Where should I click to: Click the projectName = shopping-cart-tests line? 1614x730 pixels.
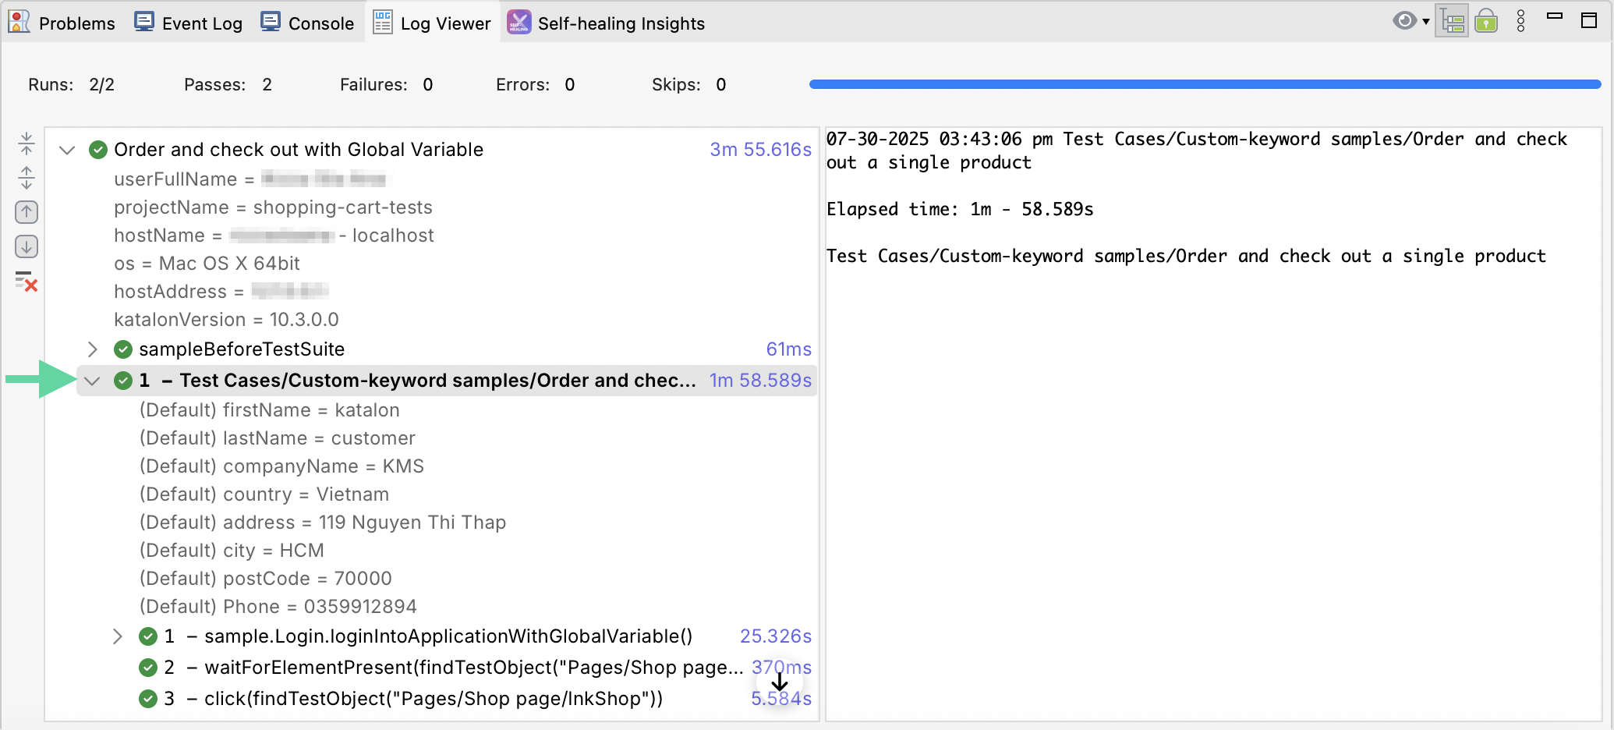click(x=273, y=207)
